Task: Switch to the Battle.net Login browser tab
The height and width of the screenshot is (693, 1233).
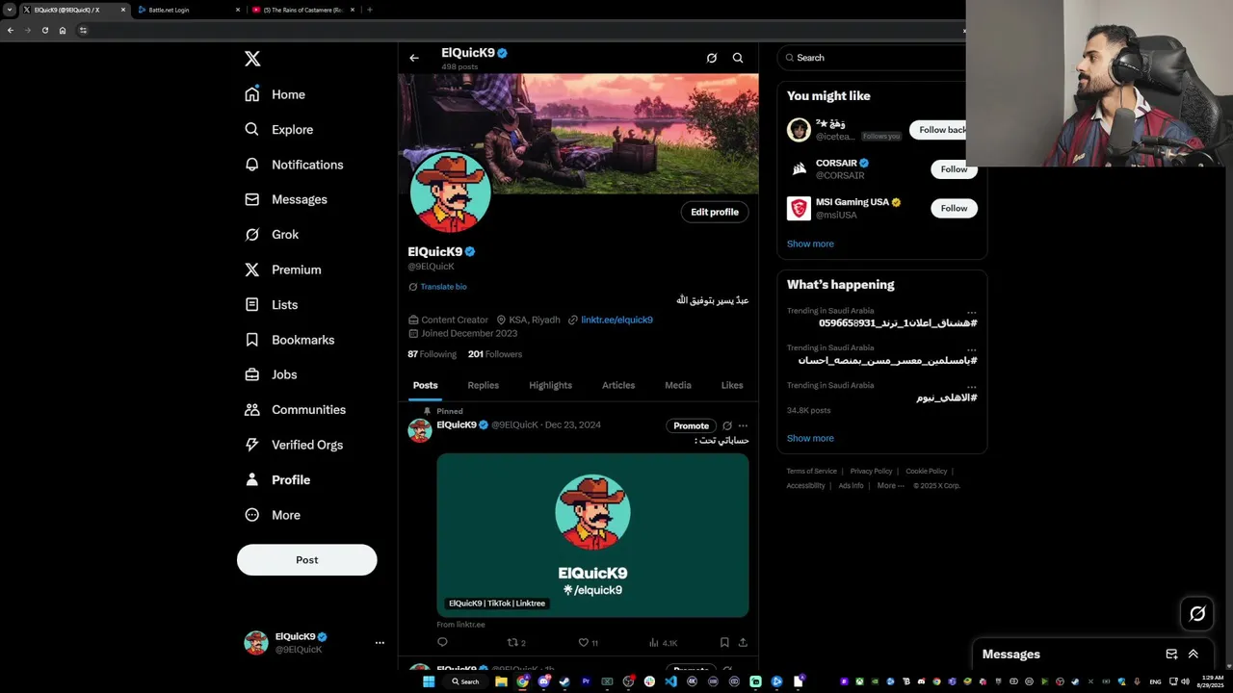Action: pos(188,10)
